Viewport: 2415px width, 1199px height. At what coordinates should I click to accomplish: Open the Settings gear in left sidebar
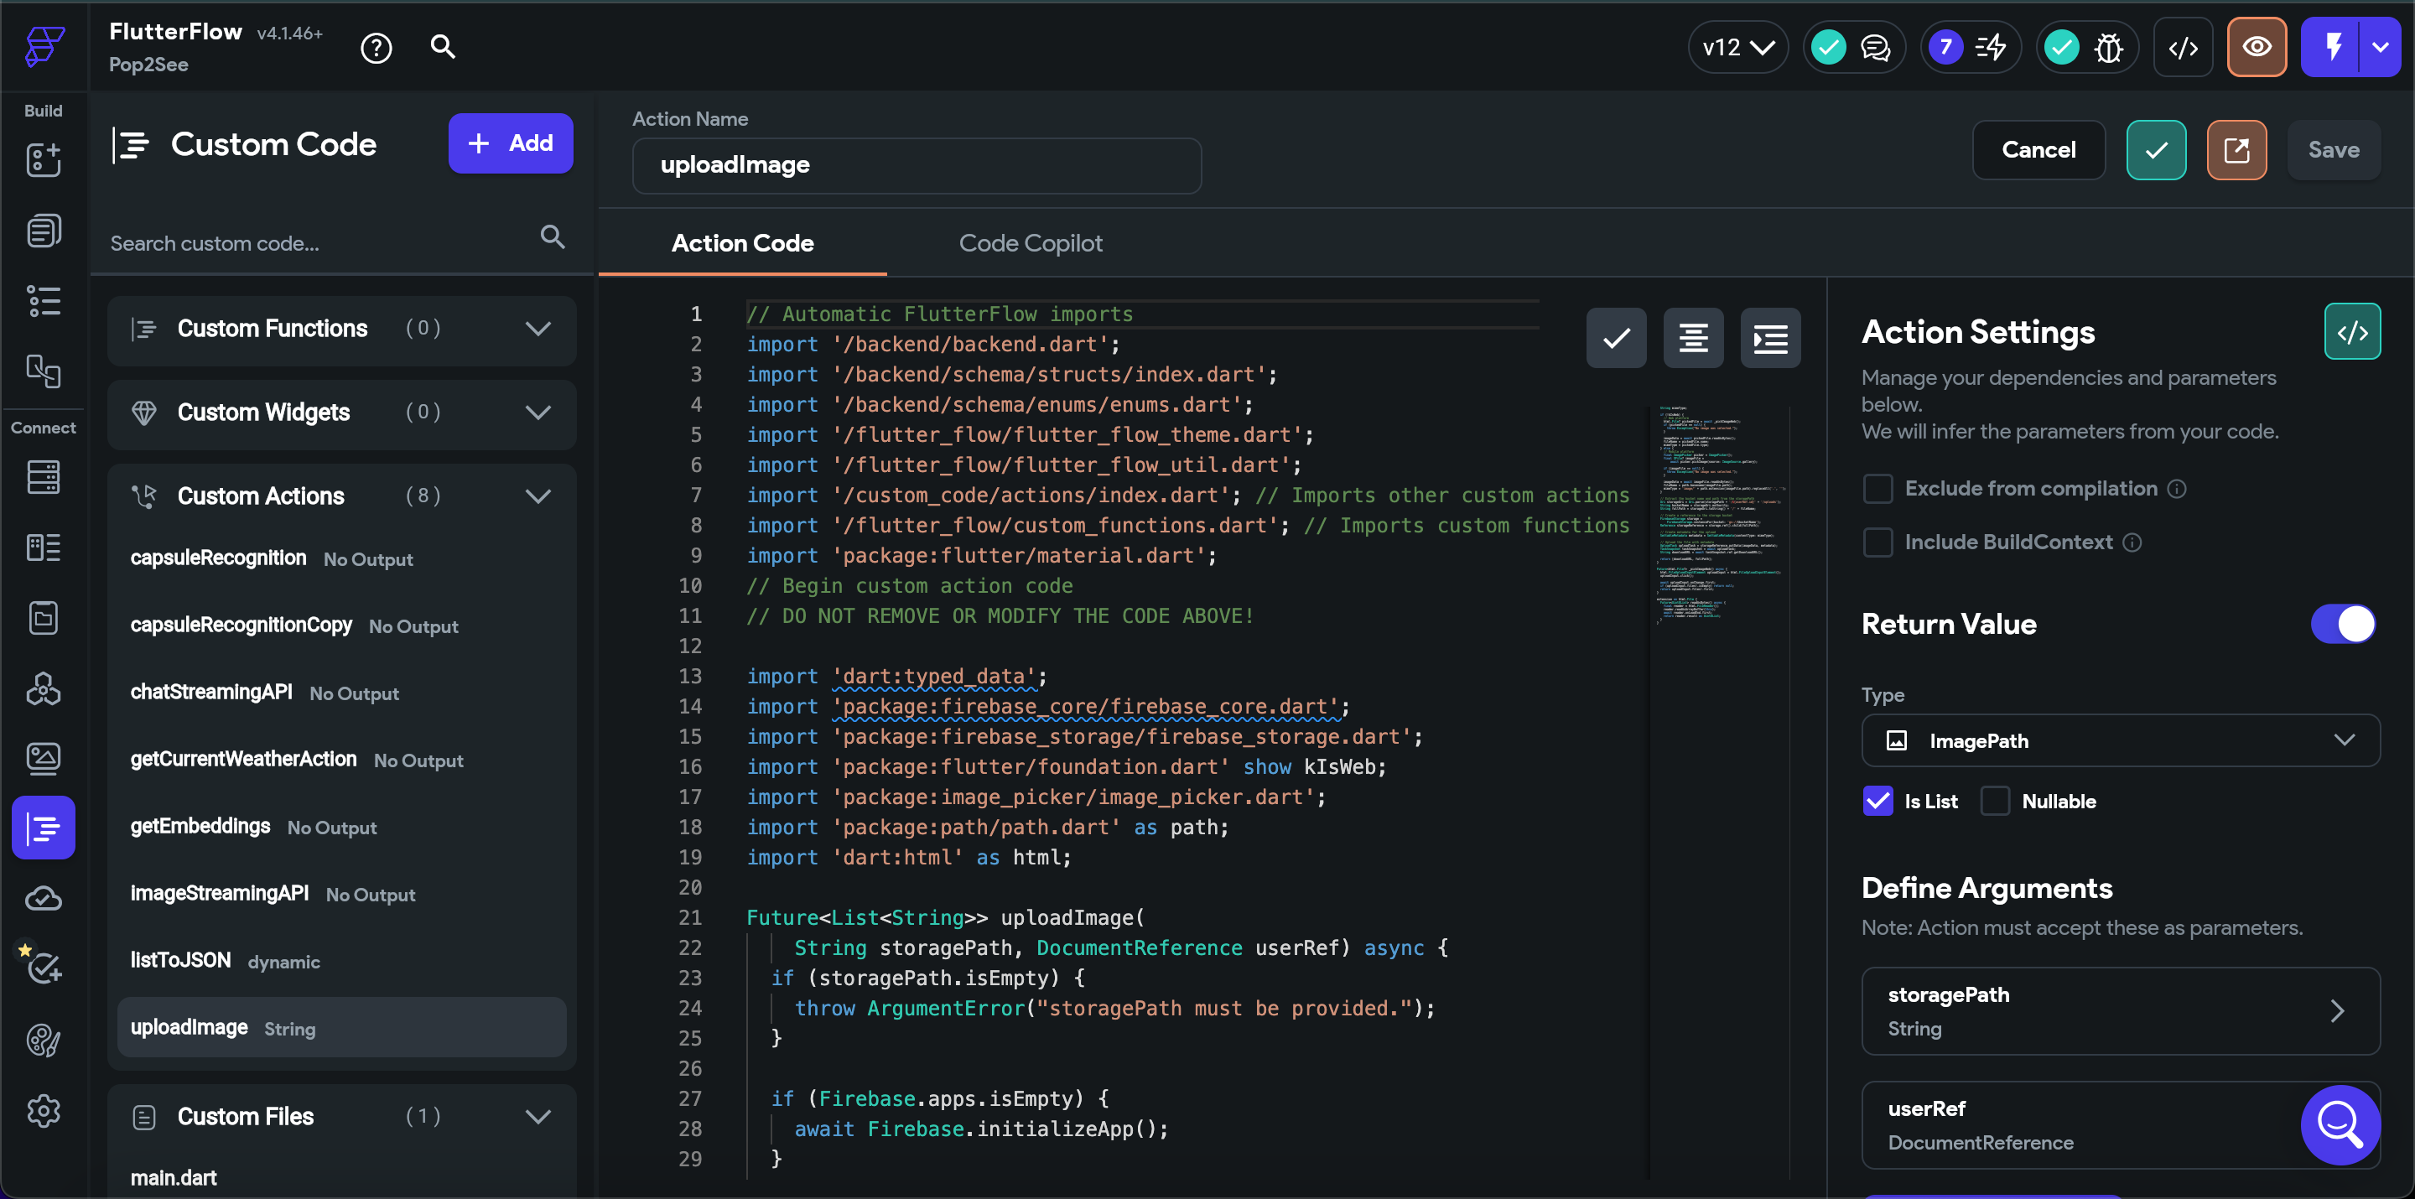tap(43, 1111)
